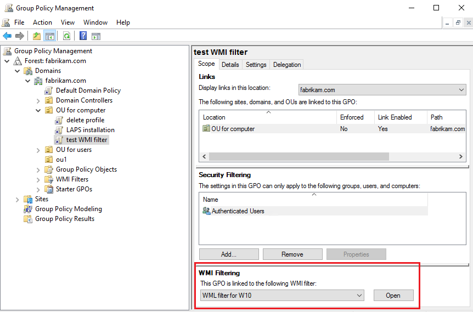The image size is (473, 312).
Task: Click the Default Domain Policy GPO icon
Action: pos(49,90)
